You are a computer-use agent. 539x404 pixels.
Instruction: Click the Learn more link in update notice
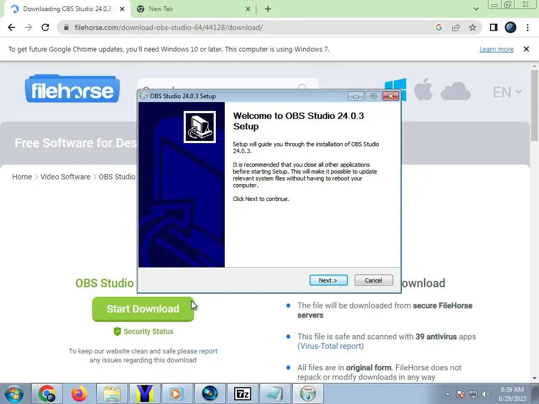point(496,49)
